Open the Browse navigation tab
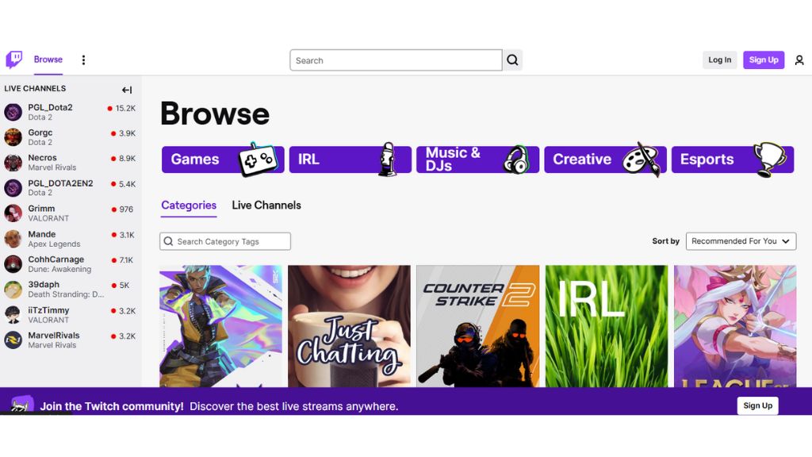The image size is (812, 457). click(48, 60)
